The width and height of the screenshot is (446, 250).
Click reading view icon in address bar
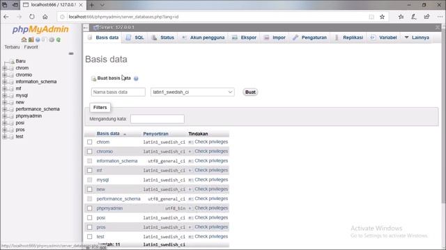[x=371, y=17]
